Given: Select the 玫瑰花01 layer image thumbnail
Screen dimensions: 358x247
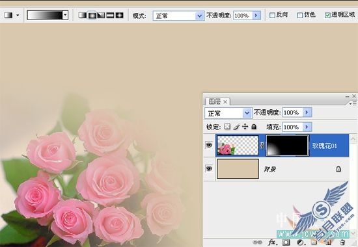Looking at the screenshot, I should click(x=238, y=146).
